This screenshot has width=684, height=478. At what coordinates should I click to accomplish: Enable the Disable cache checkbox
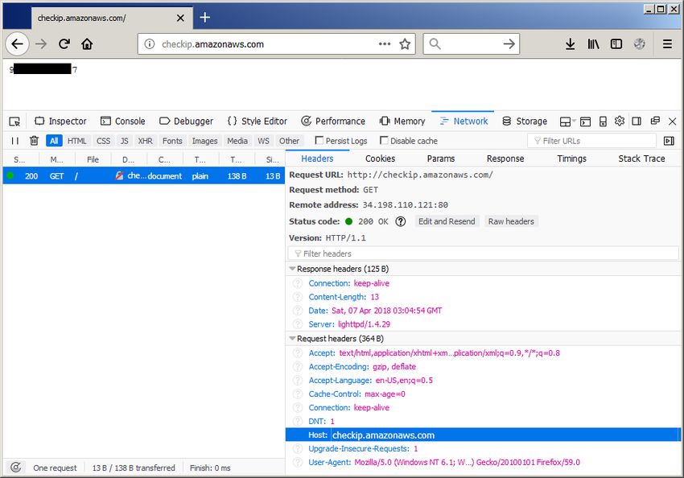[x=384, y=141]
